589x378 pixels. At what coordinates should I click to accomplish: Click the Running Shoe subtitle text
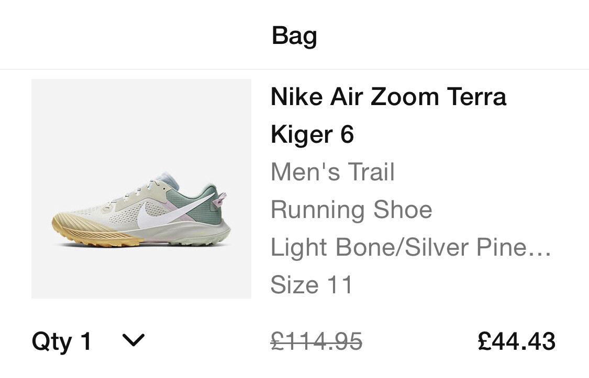[351, 210]
